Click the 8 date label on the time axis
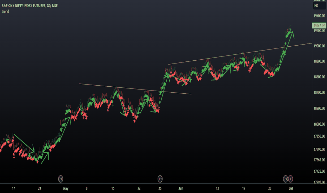 point(87,188)
